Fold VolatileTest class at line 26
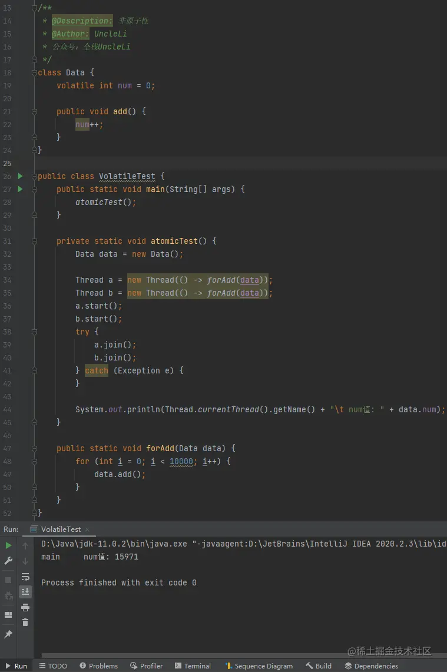The image size is (447, 672). [x=34, y=176]
